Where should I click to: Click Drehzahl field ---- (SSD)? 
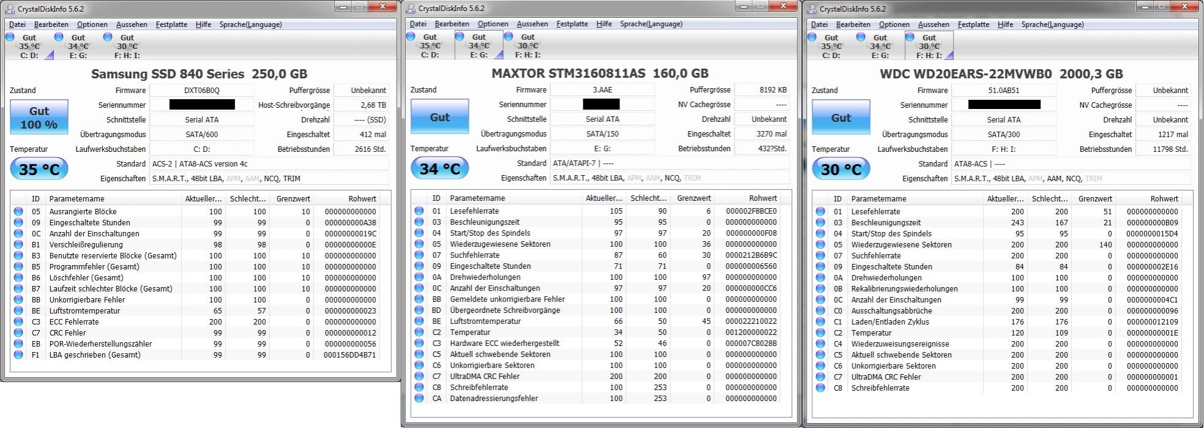pos(362,119)
